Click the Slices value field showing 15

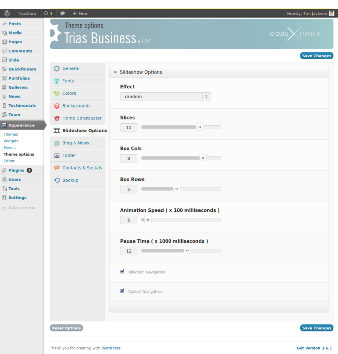pos(129,128)
